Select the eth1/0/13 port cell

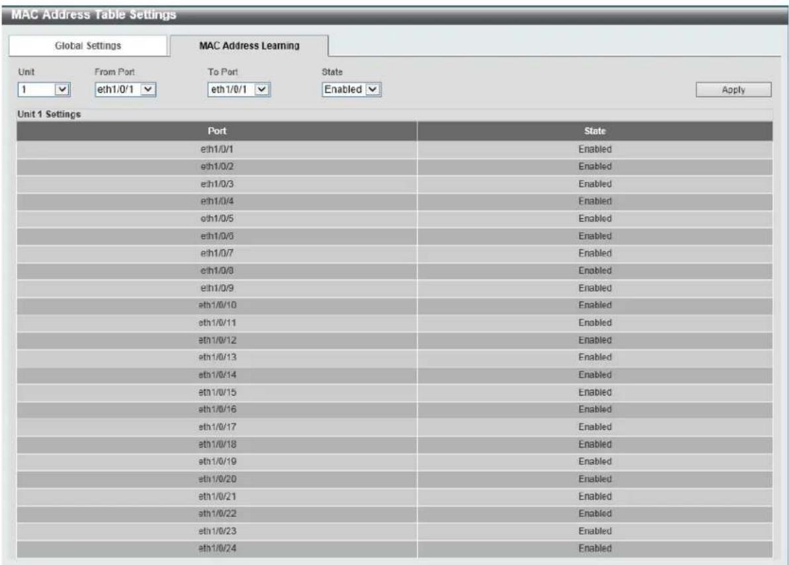tap(217, 358)
